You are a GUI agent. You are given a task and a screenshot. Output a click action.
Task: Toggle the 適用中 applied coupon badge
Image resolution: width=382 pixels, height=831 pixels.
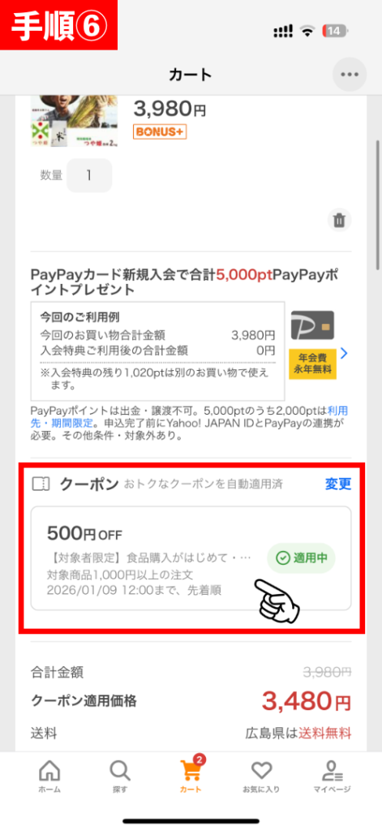tap(302, 558)
